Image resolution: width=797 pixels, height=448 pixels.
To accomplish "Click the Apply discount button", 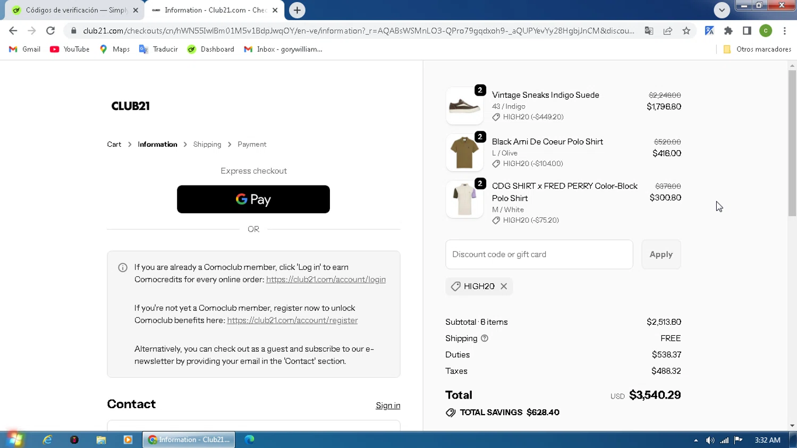I will point(661,255).
